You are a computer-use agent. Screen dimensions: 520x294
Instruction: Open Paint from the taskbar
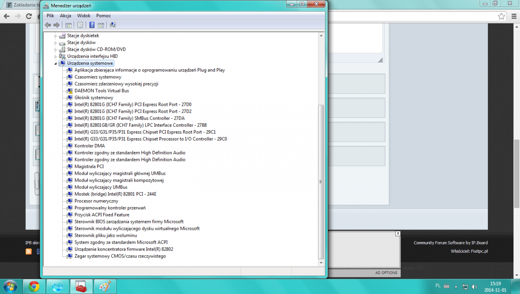[x=105, y=286]
